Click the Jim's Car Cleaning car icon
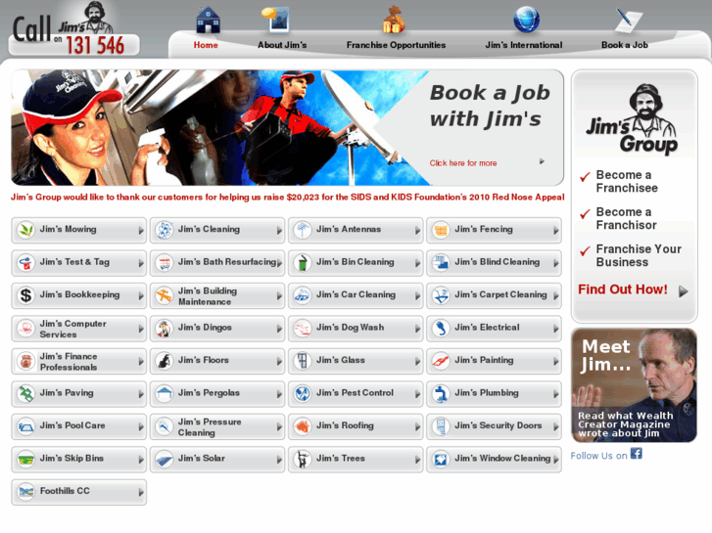712x533 pixels. [x=303, y=295]
